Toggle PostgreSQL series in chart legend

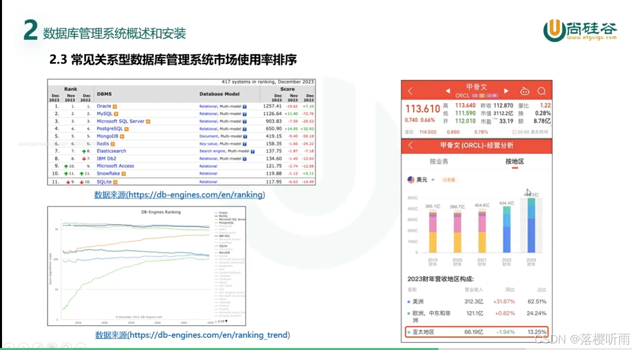(223, 223)
